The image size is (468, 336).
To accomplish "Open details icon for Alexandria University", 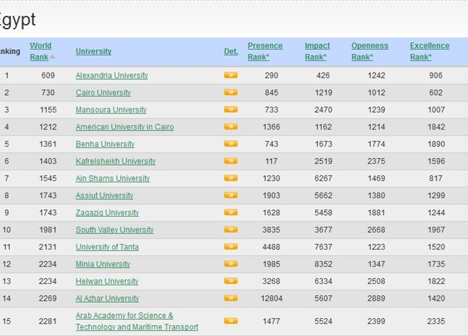I will (x=231, y=75).
